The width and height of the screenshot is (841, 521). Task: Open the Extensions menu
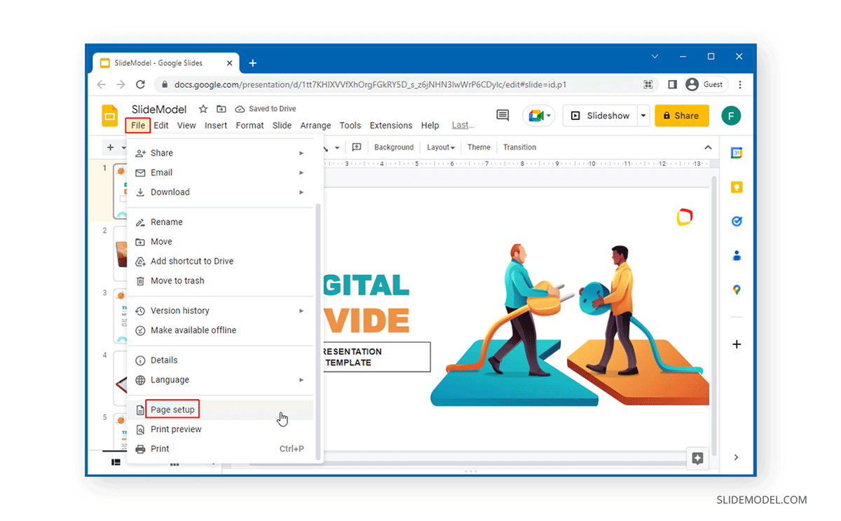click(390, 125)
